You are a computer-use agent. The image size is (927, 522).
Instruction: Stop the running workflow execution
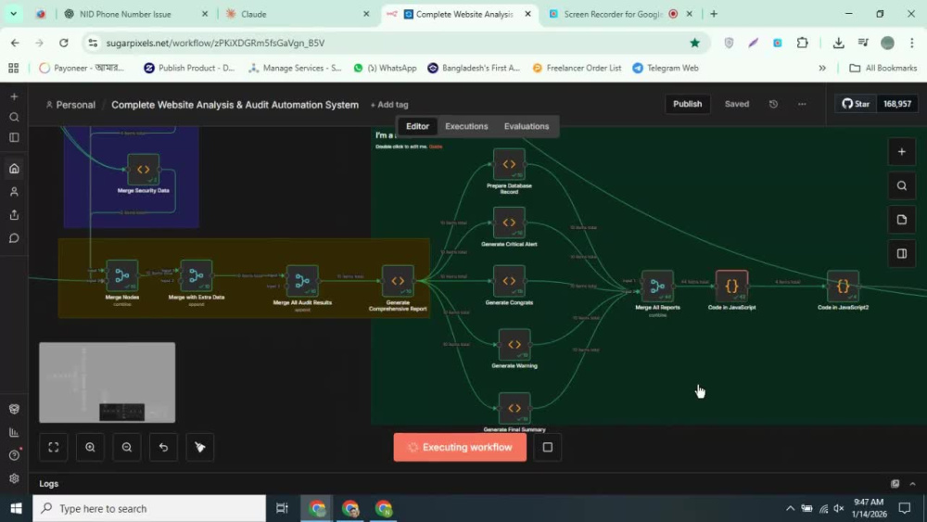click(x=548, y=448)
